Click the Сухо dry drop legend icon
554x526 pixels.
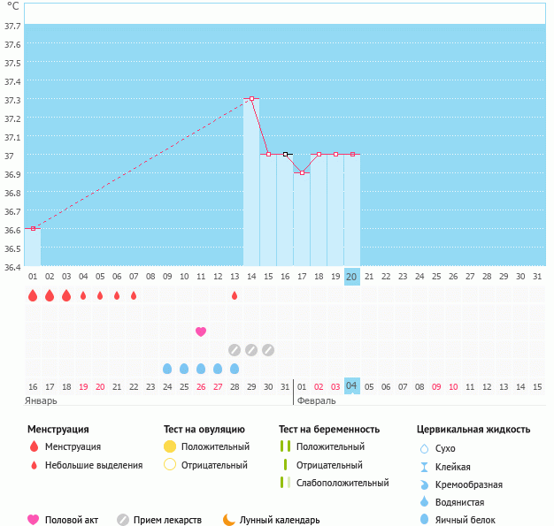[424, 449]
